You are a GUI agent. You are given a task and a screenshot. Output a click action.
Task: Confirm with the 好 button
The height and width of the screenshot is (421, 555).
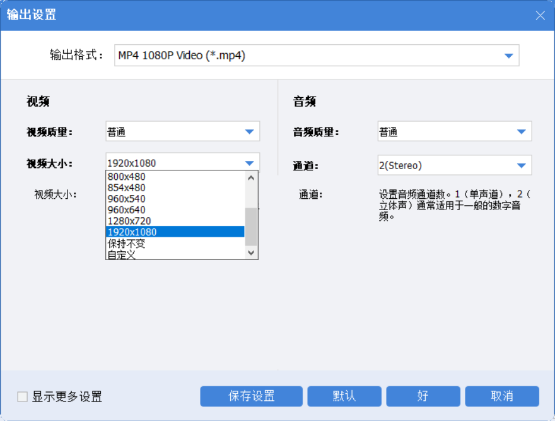pyautogui.click(x=423, y=396)
